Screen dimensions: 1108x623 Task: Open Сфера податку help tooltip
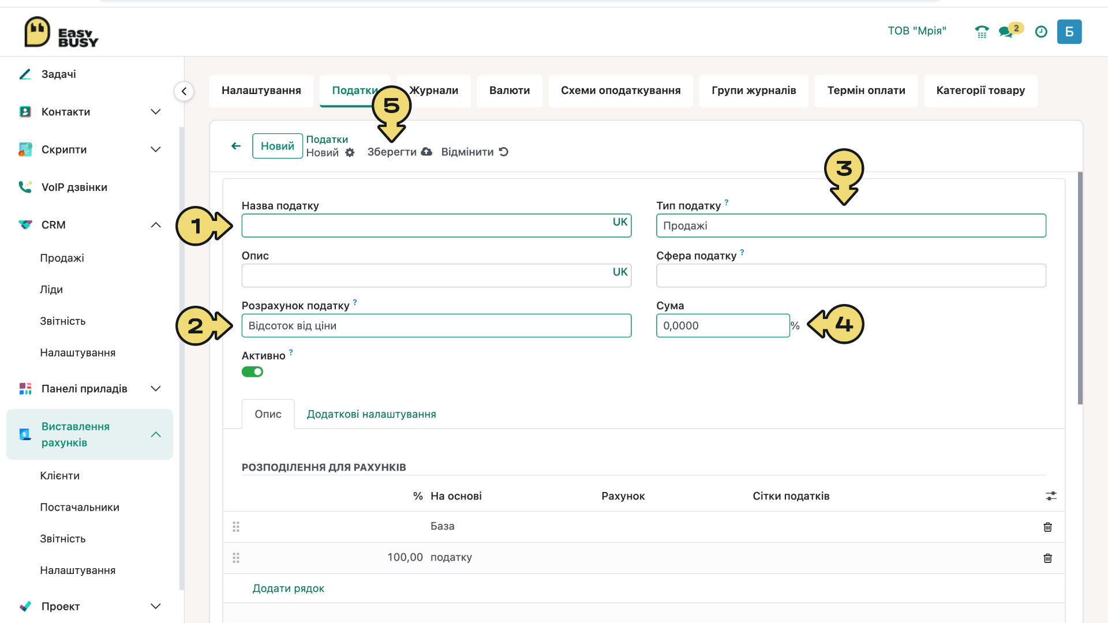pos(742,253)
